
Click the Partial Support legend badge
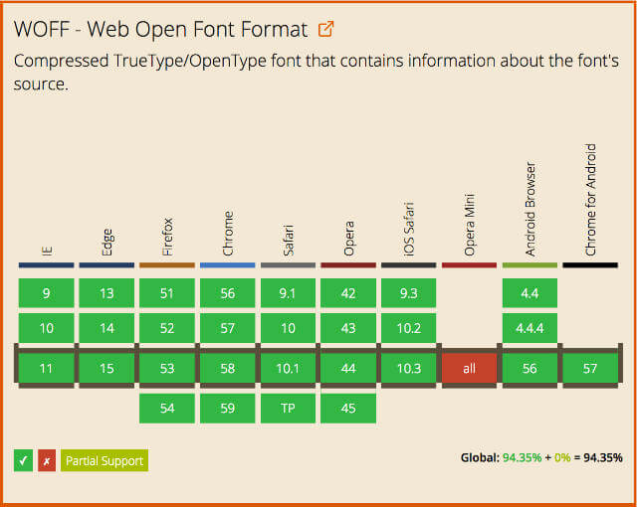(x=104, y=460)
